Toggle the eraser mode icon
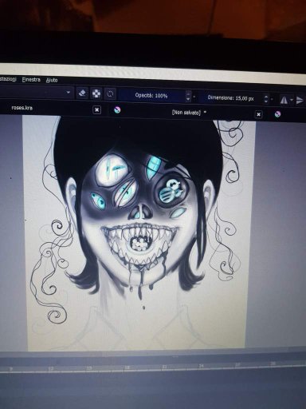Screen dimensions: 306x409 (82, 93)
